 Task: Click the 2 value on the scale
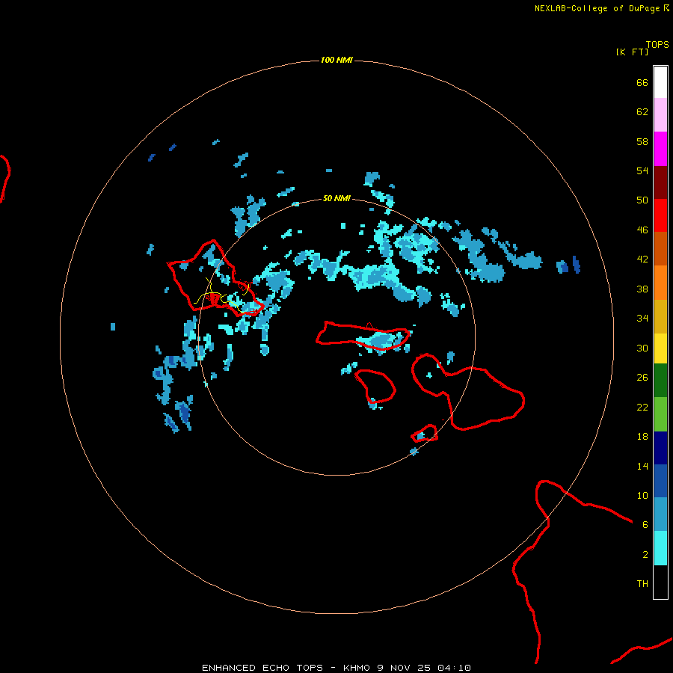click(645, 555)
